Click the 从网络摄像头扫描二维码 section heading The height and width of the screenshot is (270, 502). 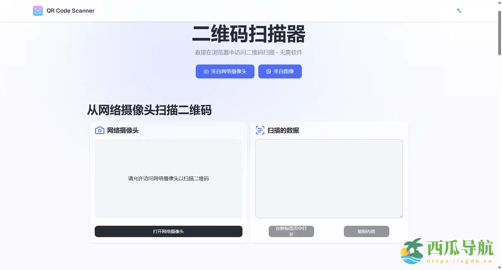tap(149, 110)
